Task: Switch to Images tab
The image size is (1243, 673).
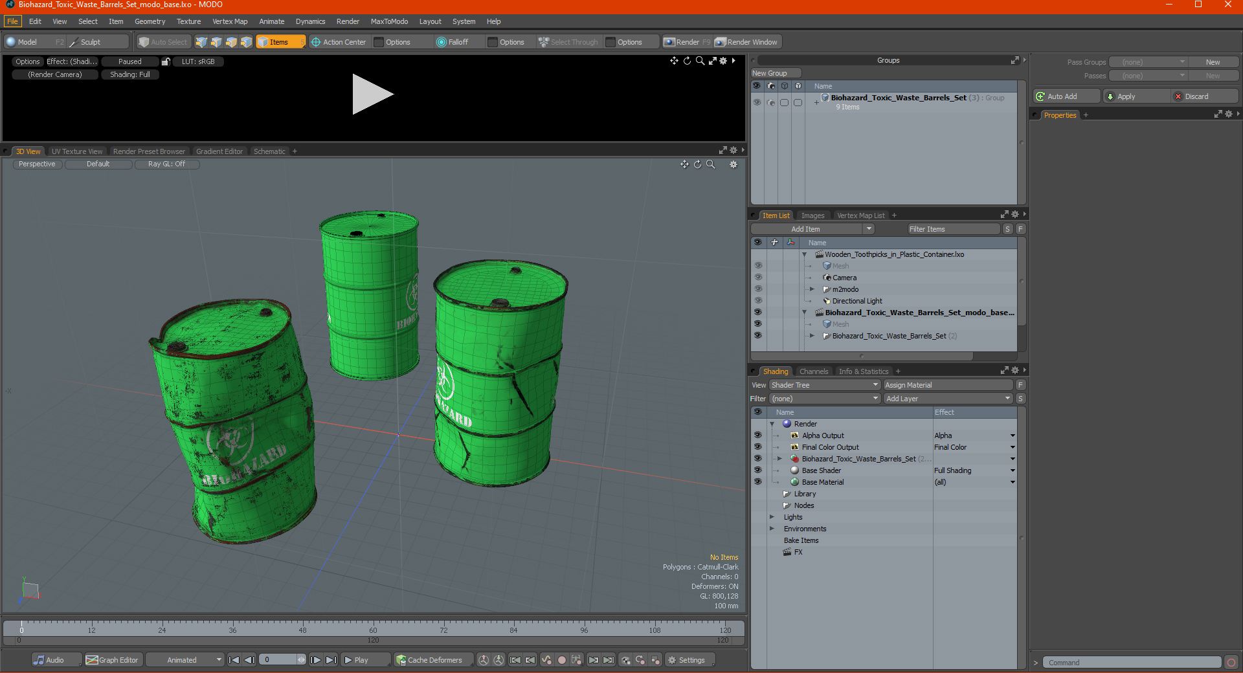Action: (812, 215)
